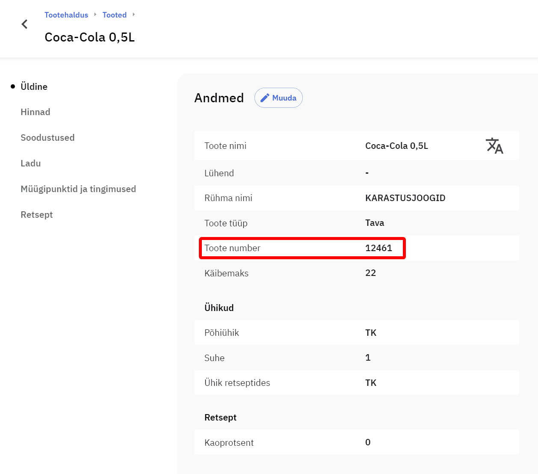
Task: Switch to the Hinnad section
Action: click(x=35, y=112)
